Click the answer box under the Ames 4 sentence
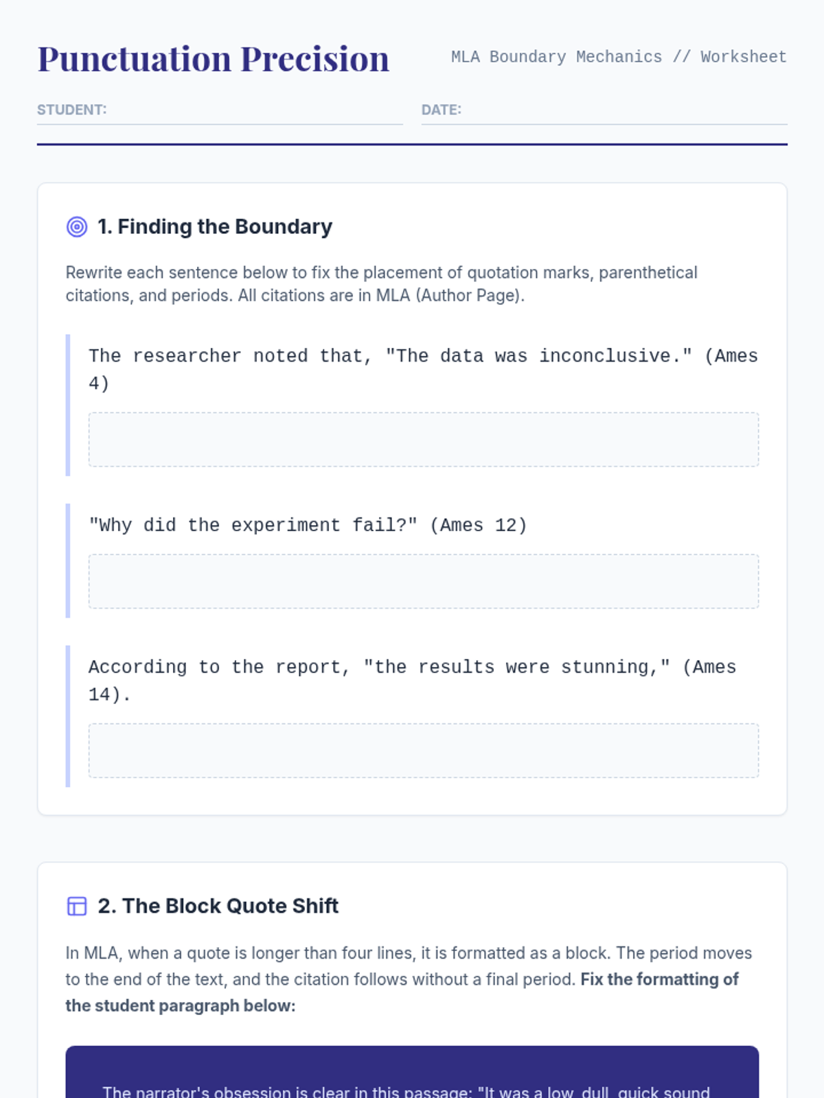 coord(423,439)
